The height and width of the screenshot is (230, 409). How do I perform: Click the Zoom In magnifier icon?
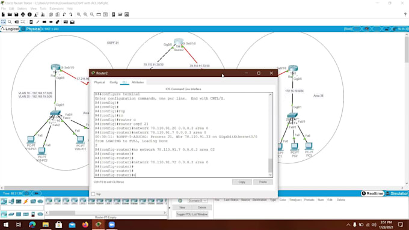tap(79, 14)
